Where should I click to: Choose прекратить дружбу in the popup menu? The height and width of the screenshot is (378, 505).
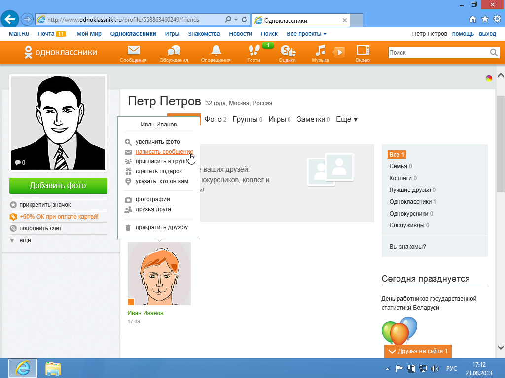(x=161, y=227)
